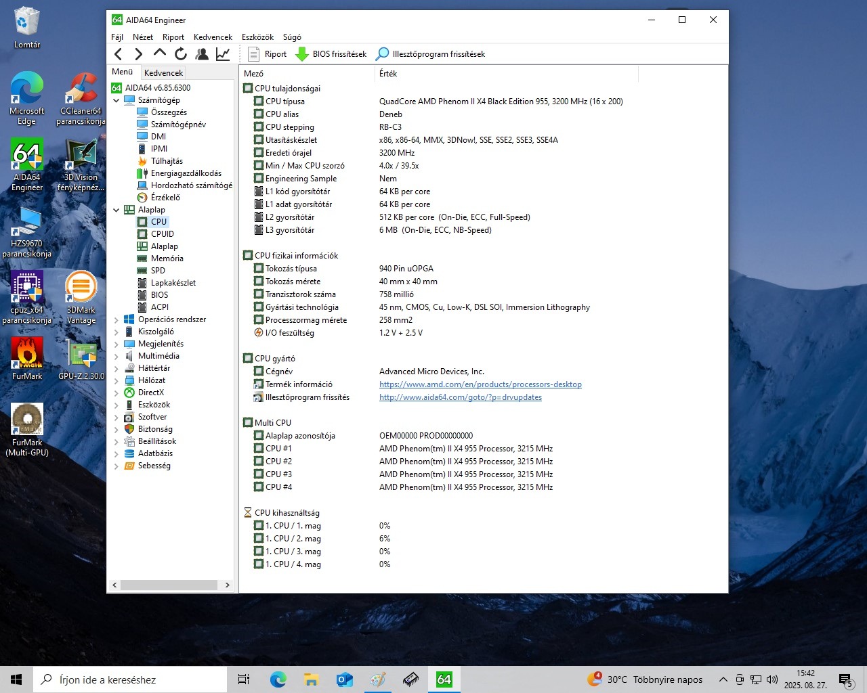Generate a report with Riport button

(x=268, y=54)
